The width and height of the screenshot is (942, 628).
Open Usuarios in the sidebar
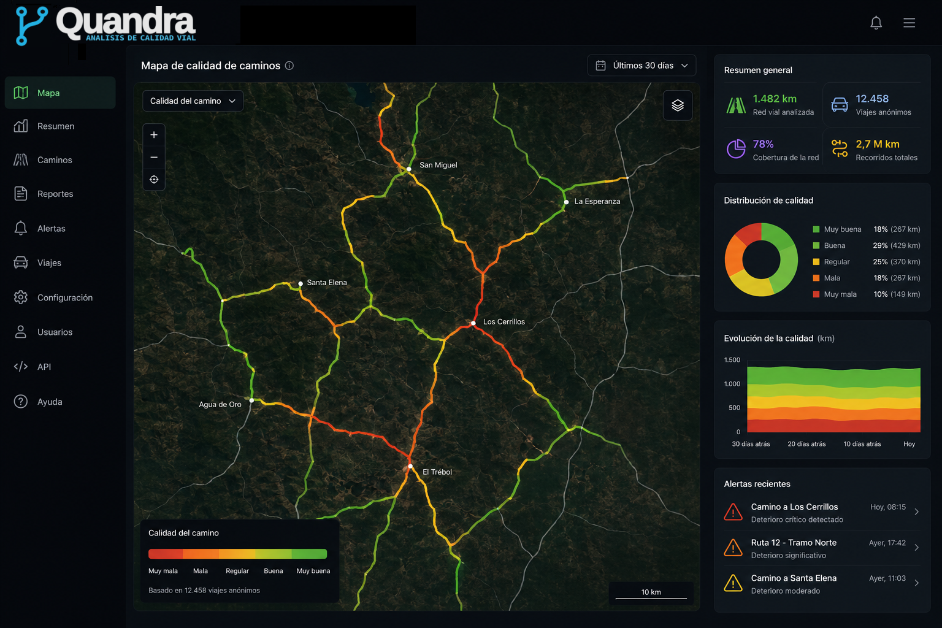pos(60,332)
